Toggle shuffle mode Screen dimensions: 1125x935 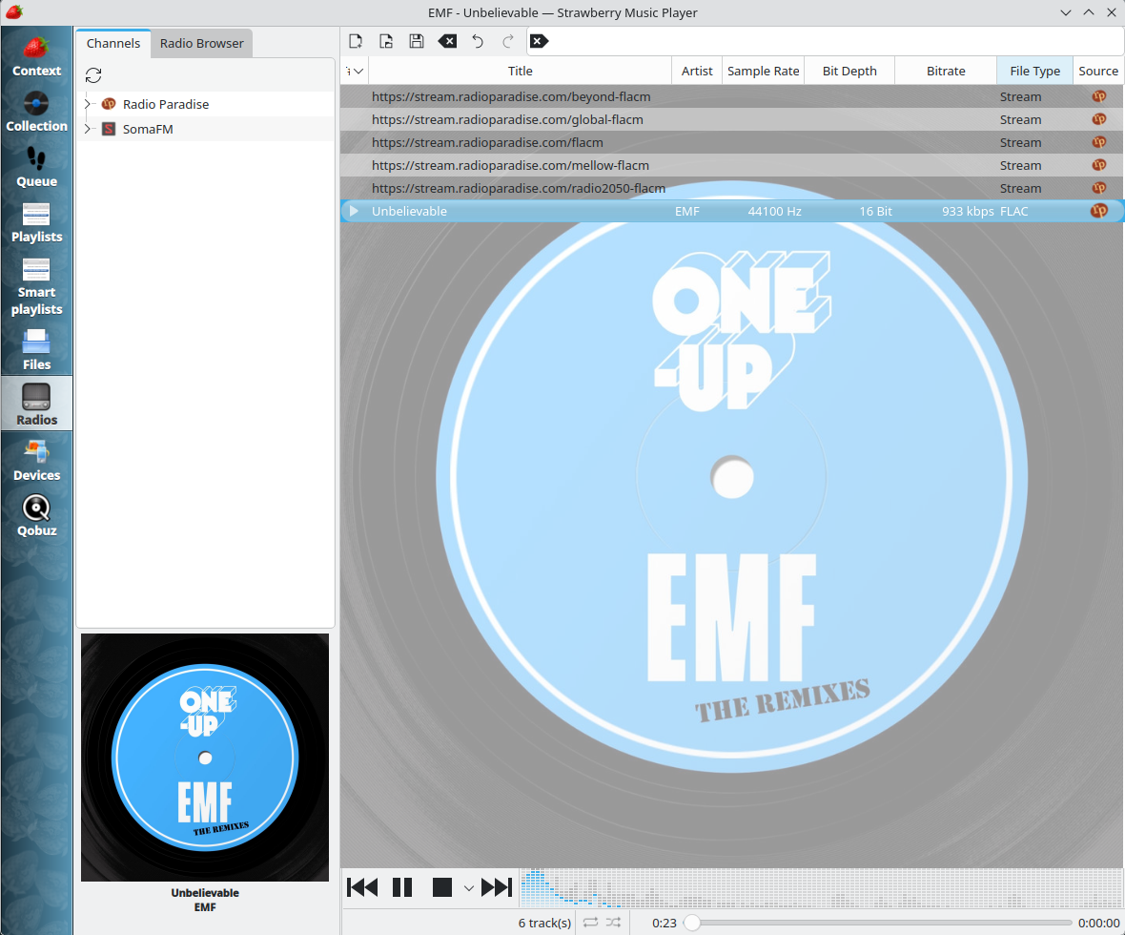pyautogui.click(x=613, y=922)
